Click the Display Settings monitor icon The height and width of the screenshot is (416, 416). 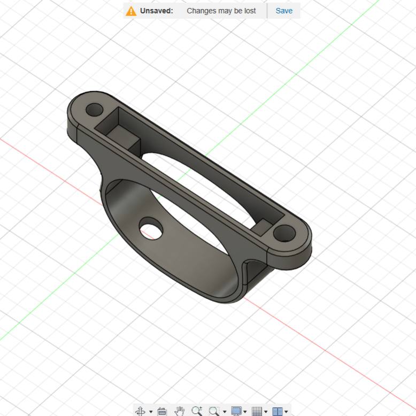236,411
